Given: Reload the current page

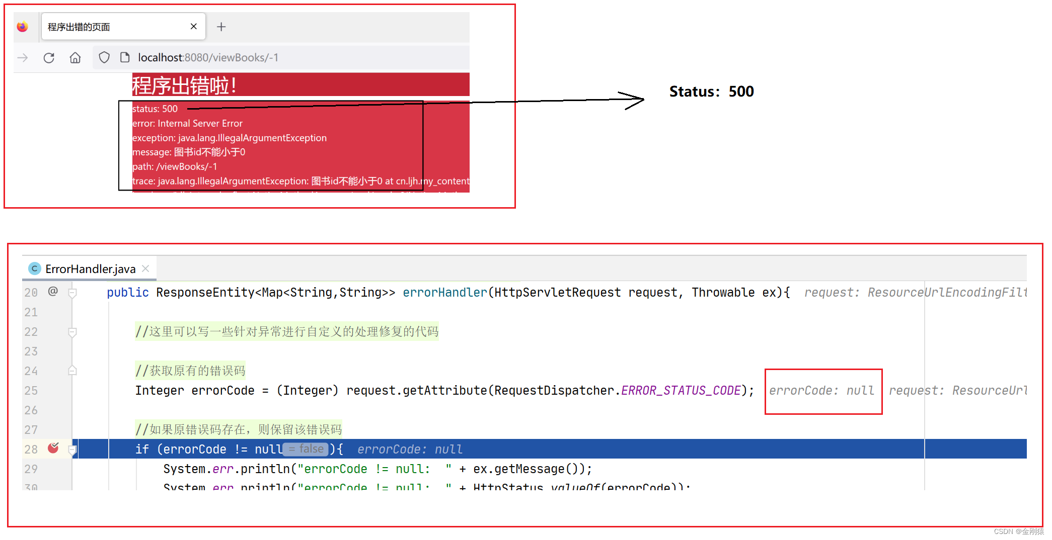Looking at the screenshot, I should (49, 58).
